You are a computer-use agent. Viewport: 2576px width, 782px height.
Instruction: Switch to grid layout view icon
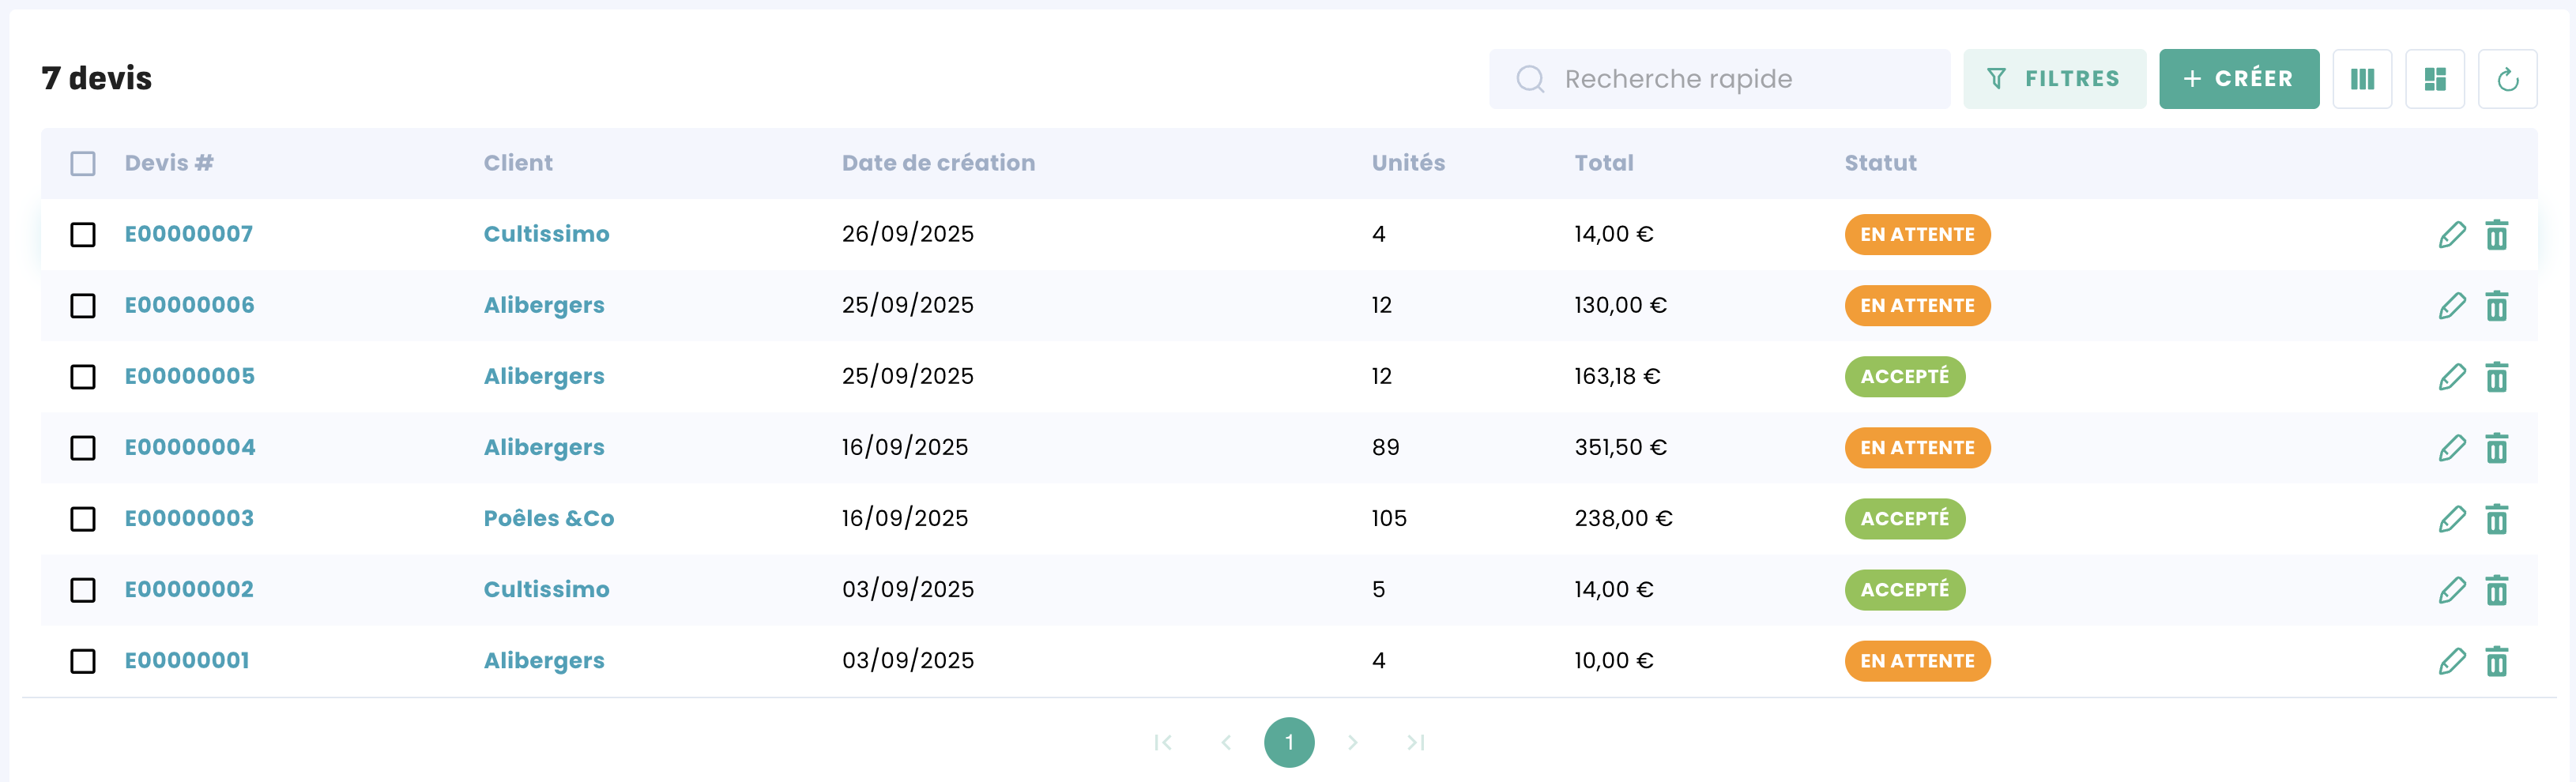click(2434, 79)
